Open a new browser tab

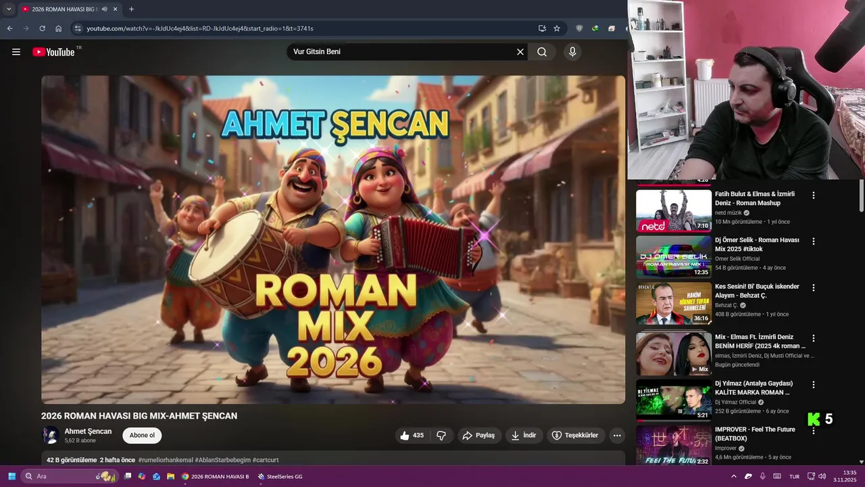131,9
